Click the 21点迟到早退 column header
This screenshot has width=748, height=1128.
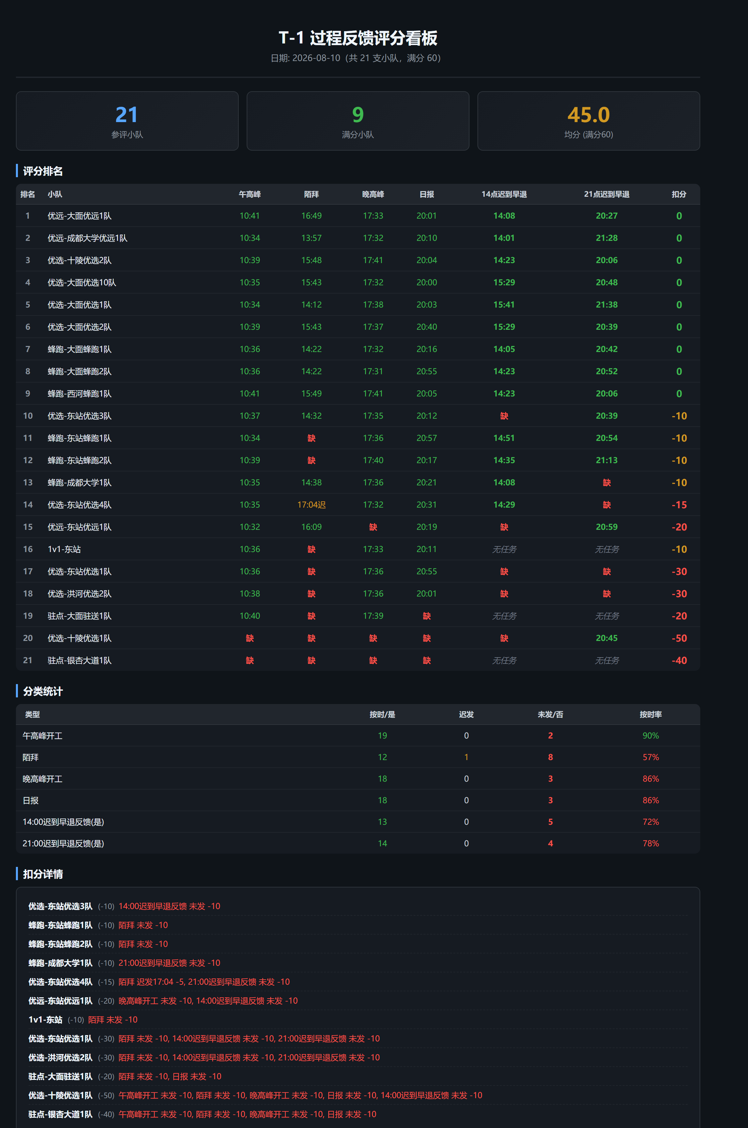tap(607, 194)
